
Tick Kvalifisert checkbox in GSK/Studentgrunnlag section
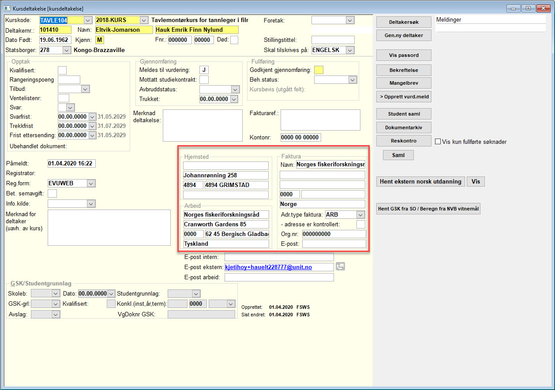pos(111,304)
